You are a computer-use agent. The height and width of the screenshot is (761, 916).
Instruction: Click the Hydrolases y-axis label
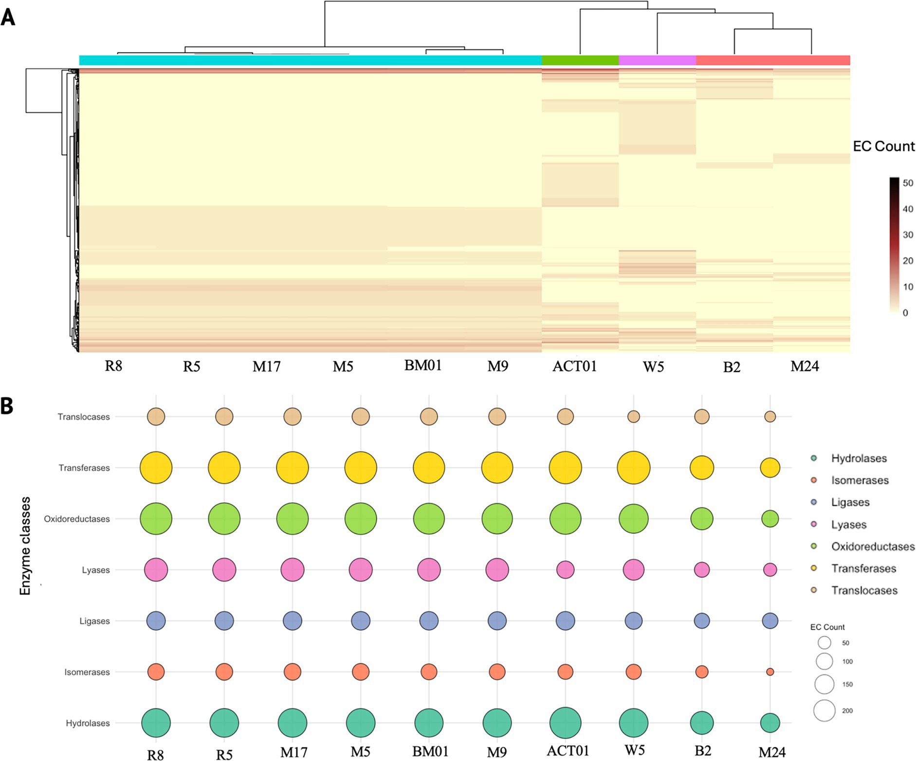click(88, 723)
